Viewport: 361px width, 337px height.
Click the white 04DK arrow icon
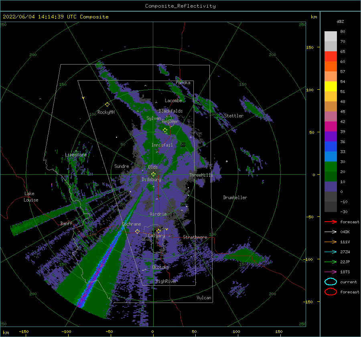[331, 232]
